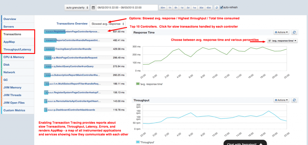Viewport: 308px width, 145px height.
Task: Select the 1w time range button
Action: pos(195,7)
